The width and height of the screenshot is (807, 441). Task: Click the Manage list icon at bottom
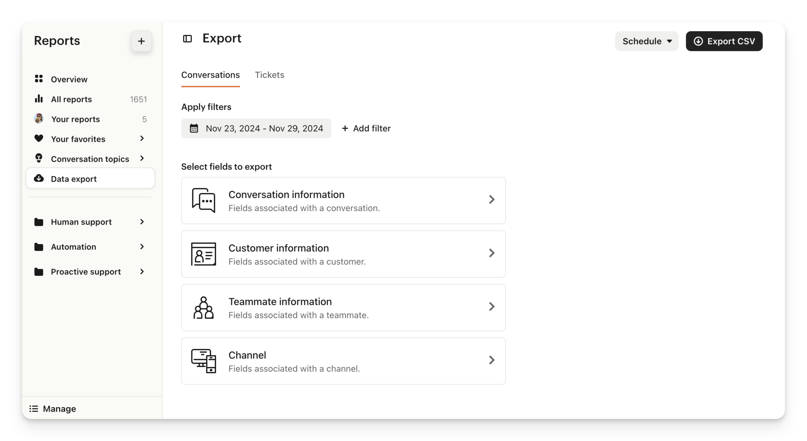[34, 409]
